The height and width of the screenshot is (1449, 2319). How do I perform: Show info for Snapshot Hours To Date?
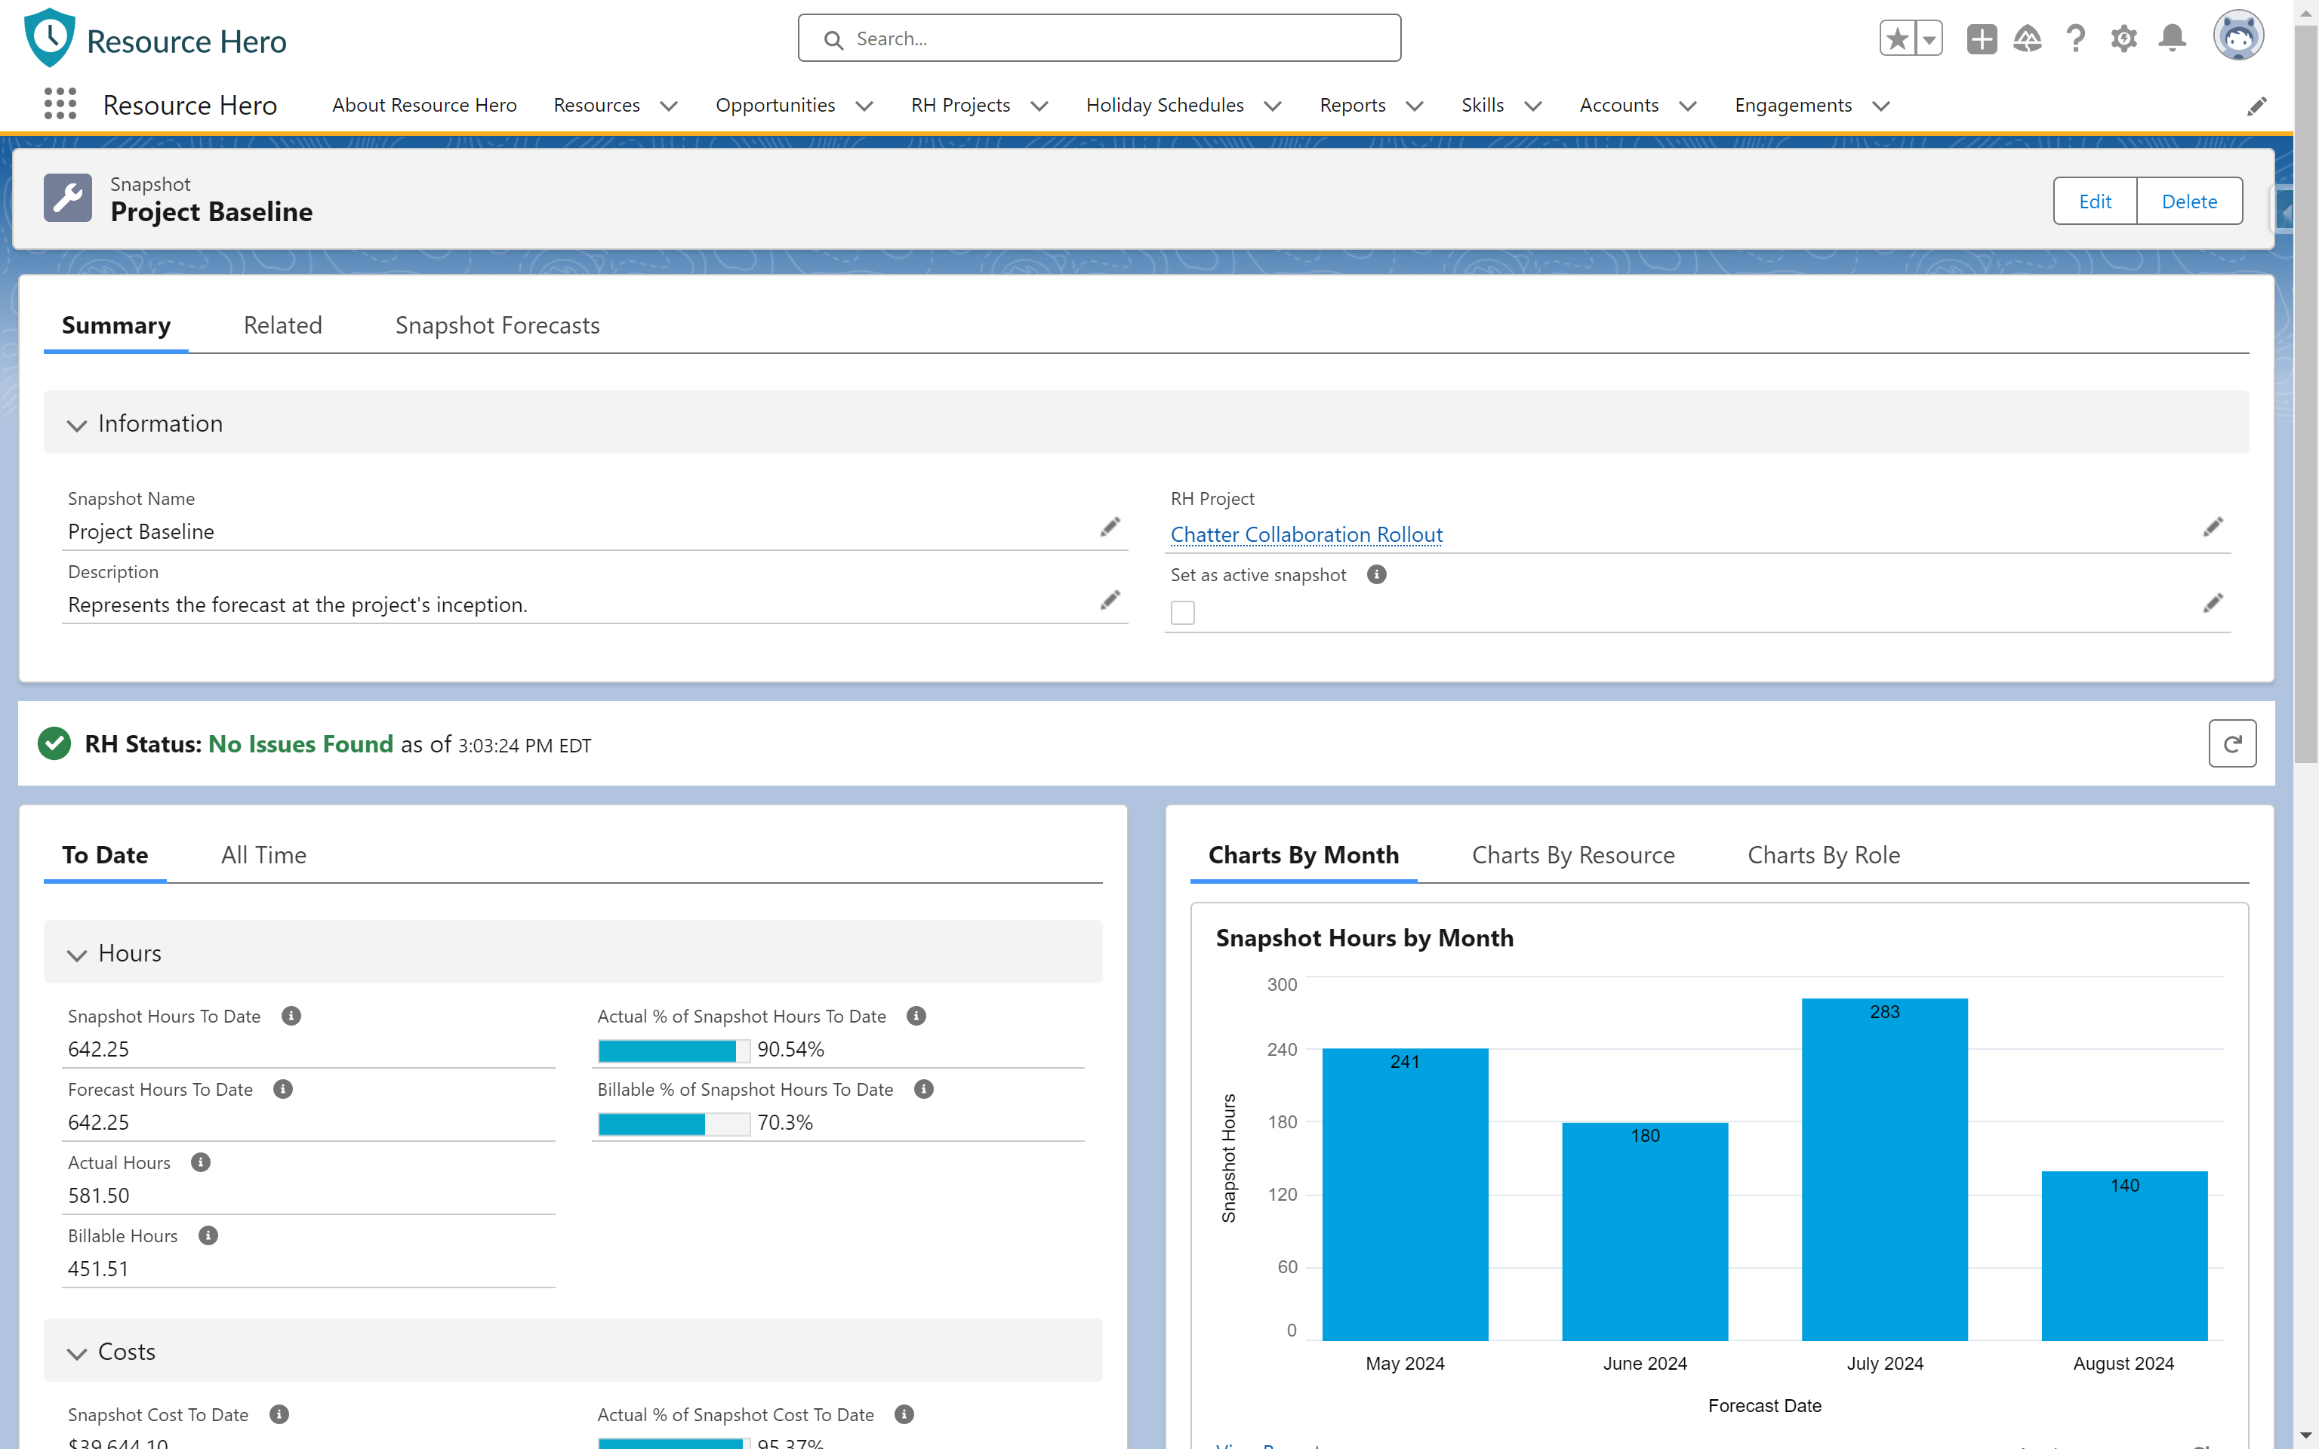coord(291,1016)
